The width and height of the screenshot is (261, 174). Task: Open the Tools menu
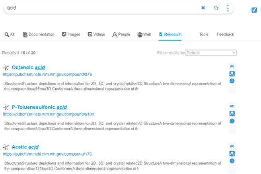[x=204, y=35]
